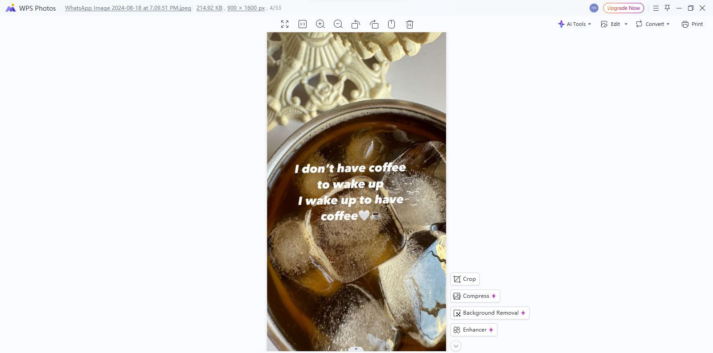Rotate the image counterclockwise
The width and height of the screenshot is (713, 353).
pyautogui.click(x=356, y=24)
